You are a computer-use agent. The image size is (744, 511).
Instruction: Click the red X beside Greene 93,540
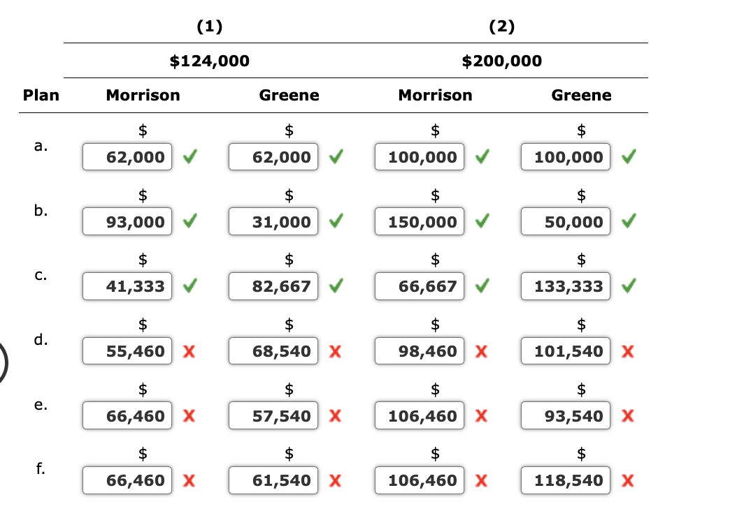626,415
